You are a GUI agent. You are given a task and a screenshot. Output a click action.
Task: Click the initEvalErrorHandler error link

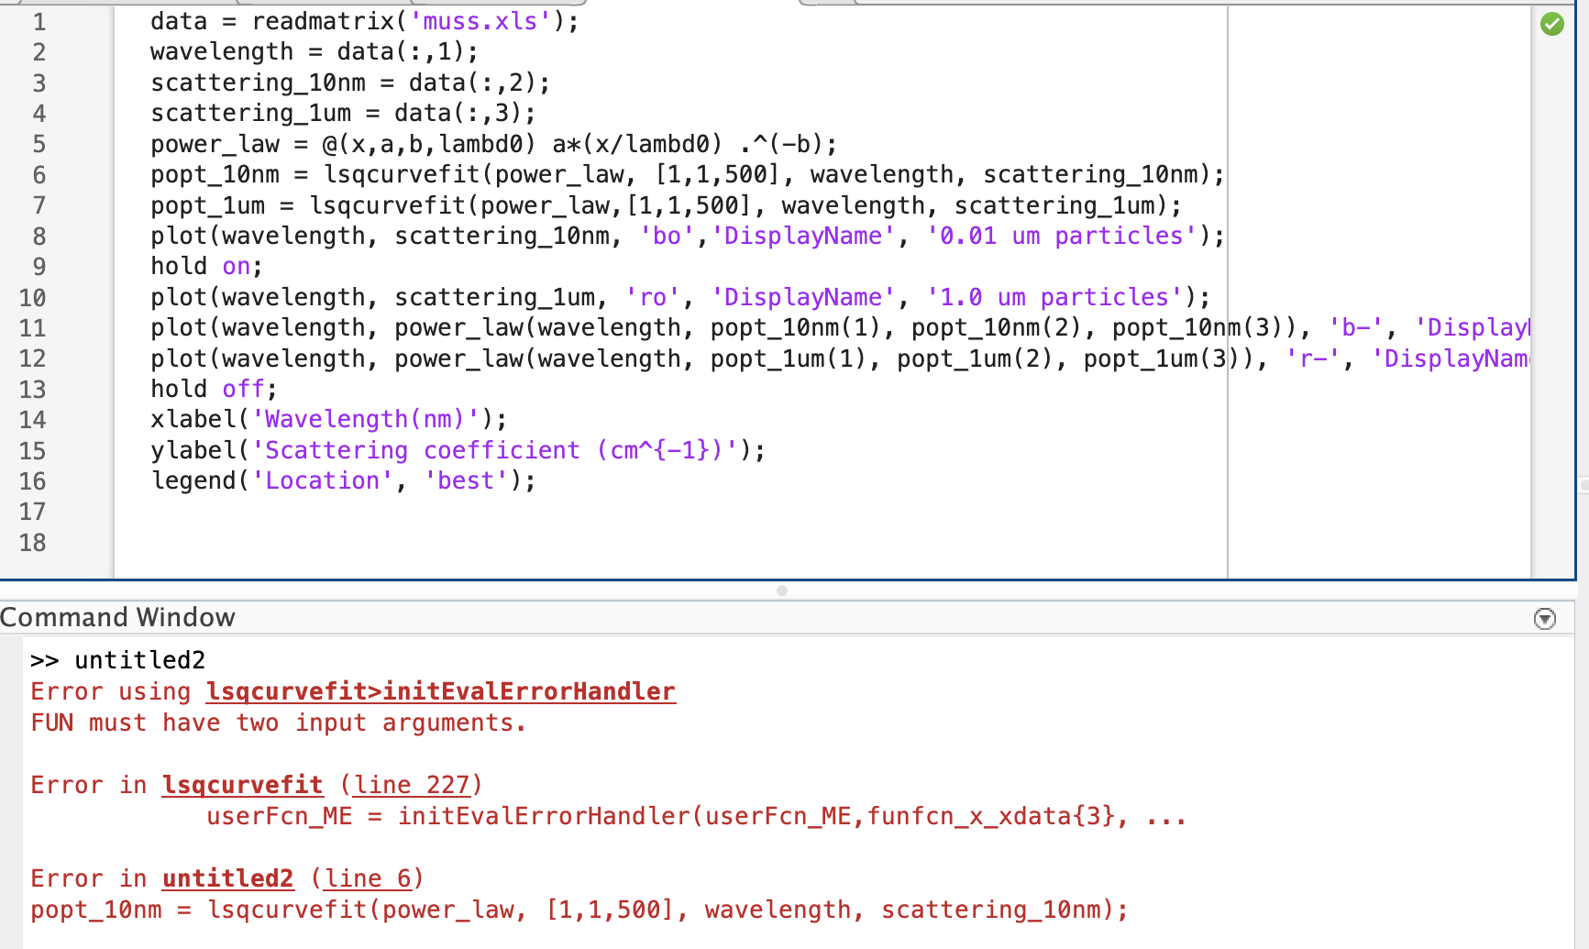click(x=439, y=691)
